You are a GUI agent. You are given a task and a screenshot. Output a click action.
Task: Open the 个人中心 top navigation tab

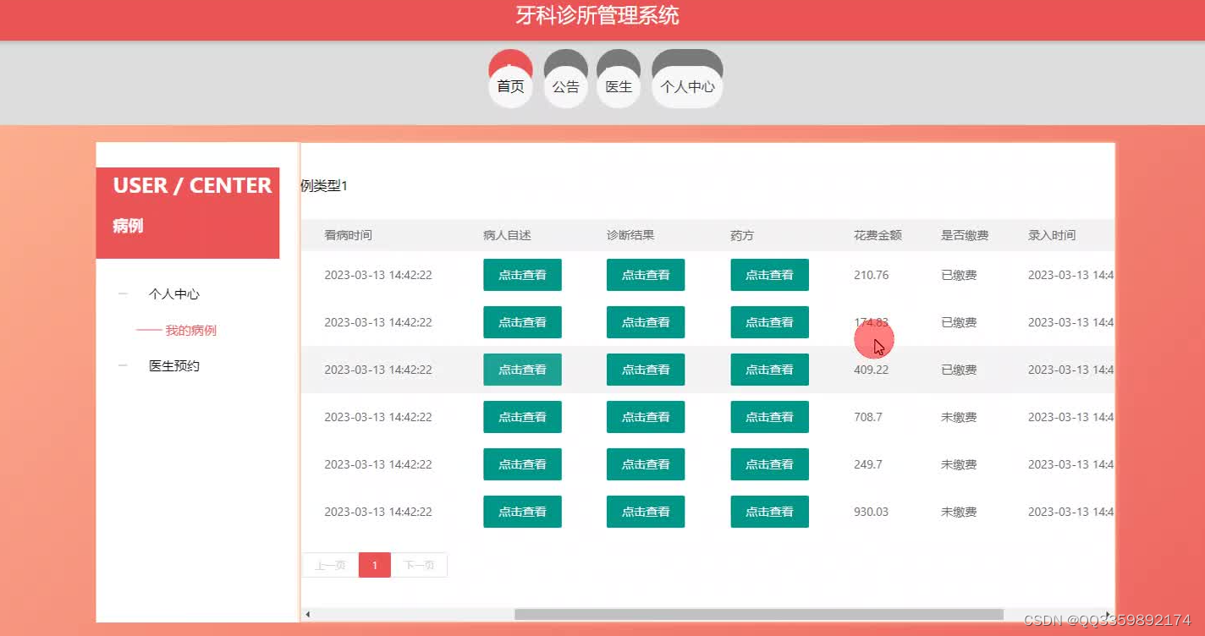pyautogui.click(x=687, y=79)
